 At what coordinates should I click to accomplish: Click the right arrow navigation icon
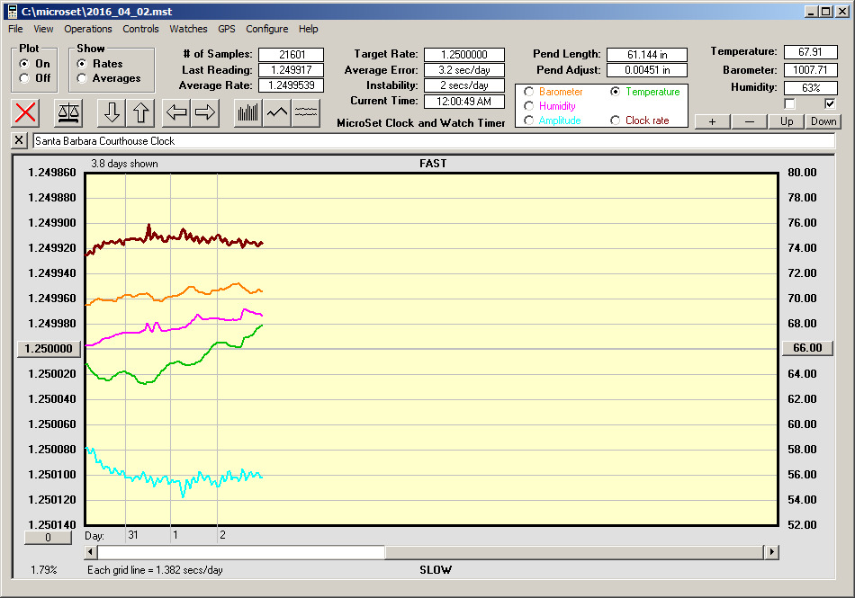click(x=205, y=112)
